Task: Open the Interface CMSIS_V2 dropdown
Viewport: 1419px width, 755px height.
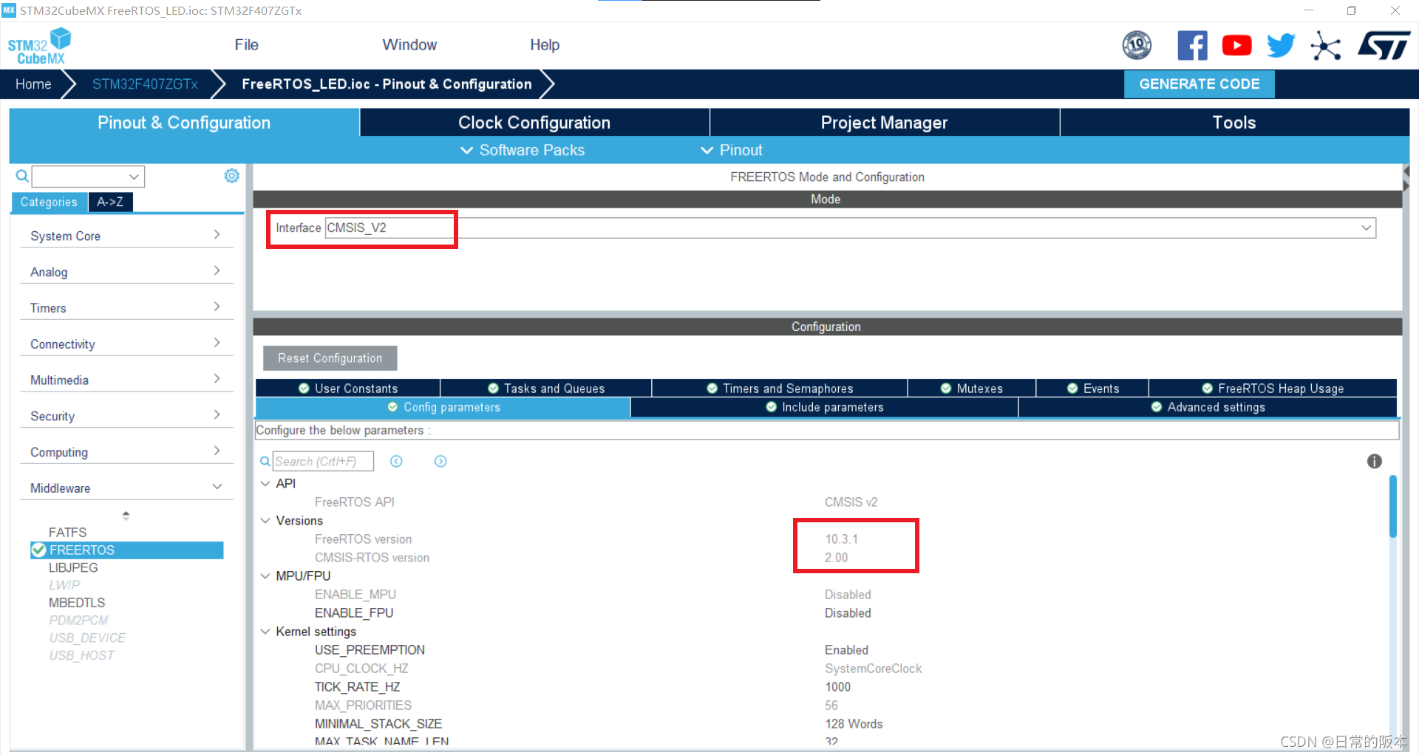Action: coord(850,228)
